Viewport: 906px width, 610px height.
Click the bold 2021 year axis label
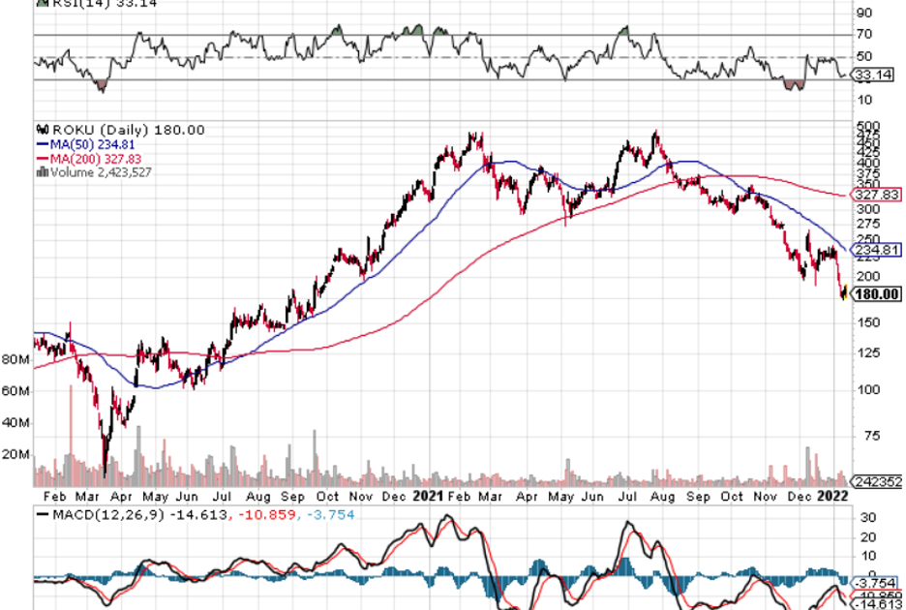[x=426, y=496]
